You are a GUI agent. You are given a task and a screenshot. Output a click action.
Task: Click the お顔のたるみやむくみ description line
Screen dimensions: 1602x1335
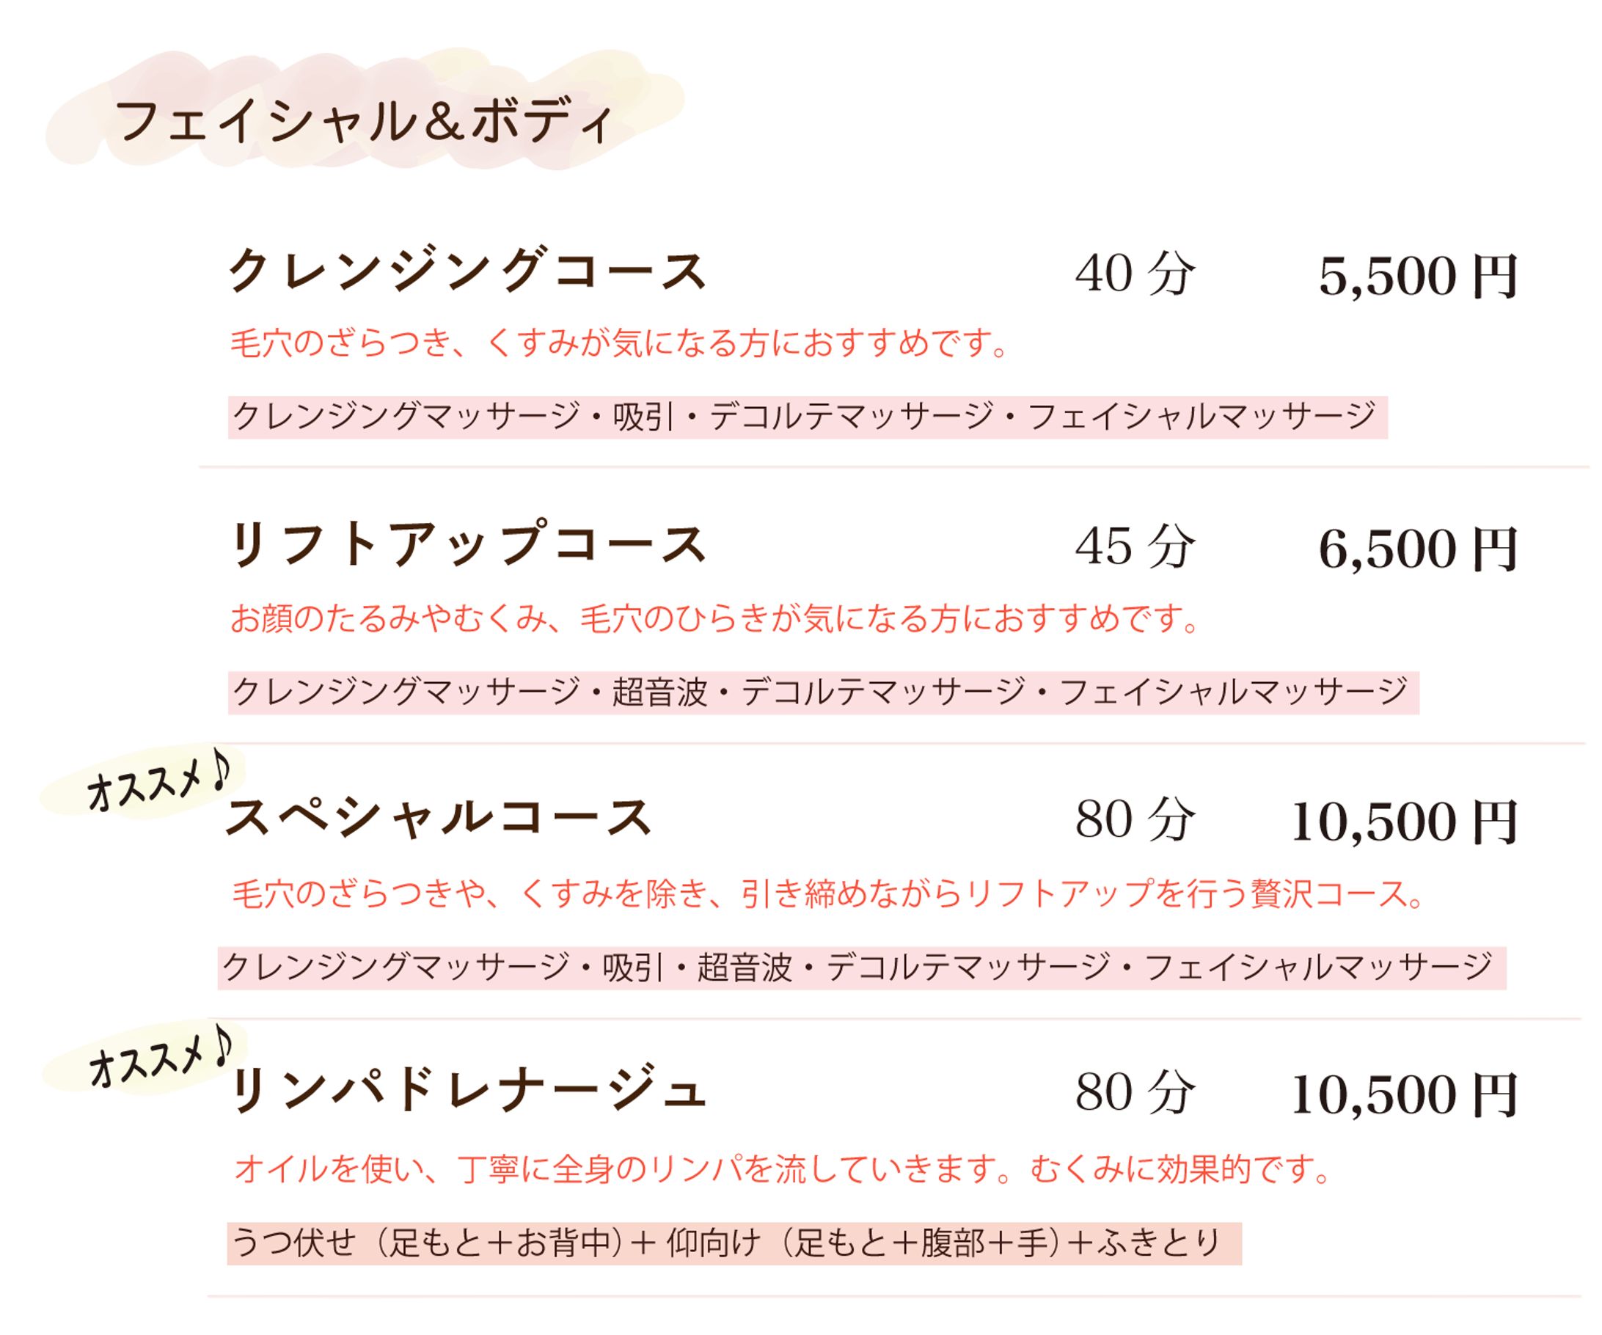[714, 618]
